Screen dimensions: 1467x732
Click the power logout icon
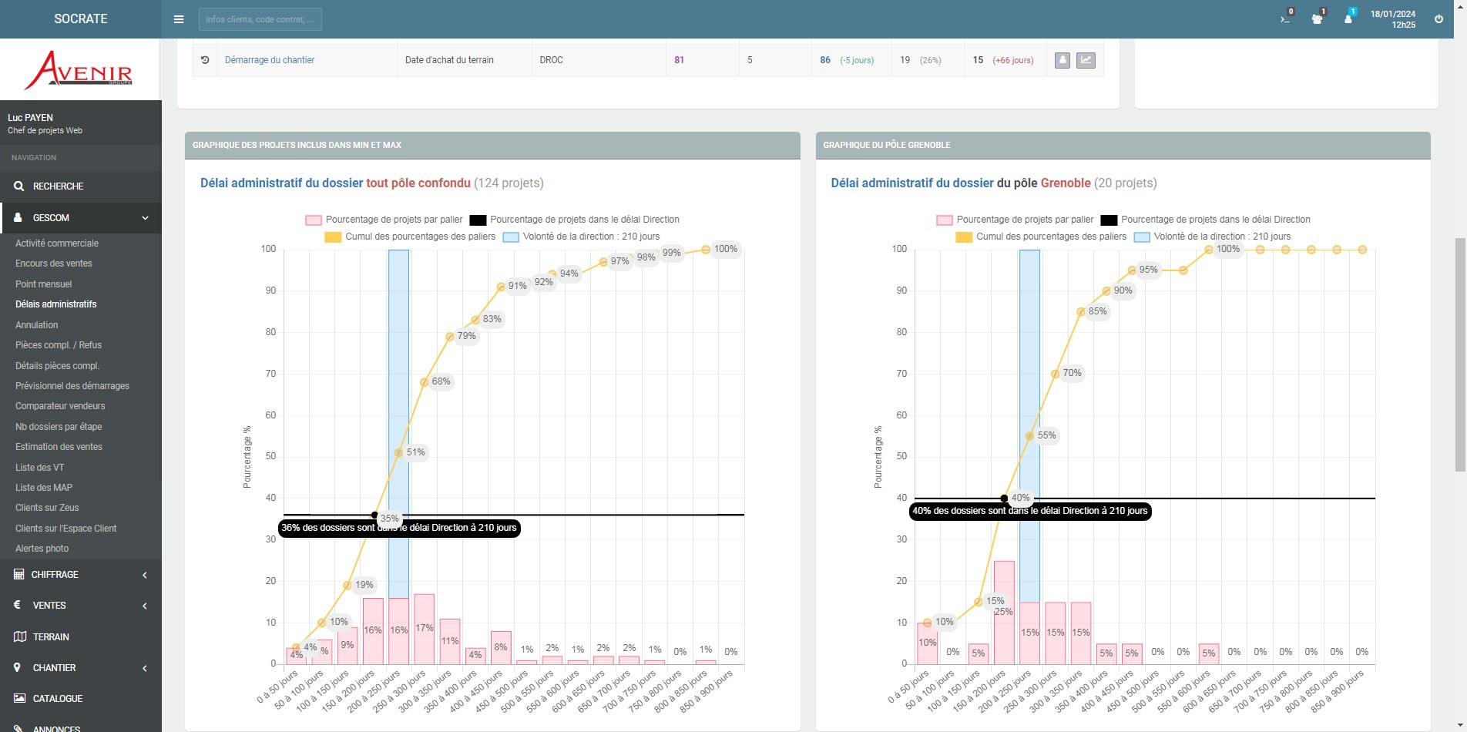[x=1438, y=19]
